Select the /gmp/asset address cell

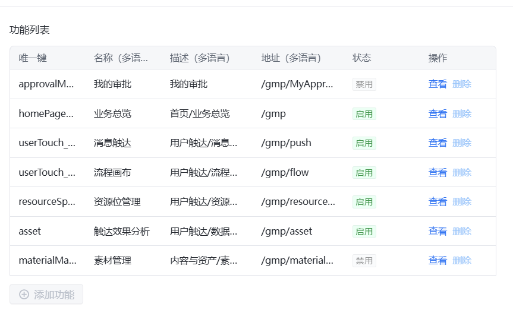point(287,231)
